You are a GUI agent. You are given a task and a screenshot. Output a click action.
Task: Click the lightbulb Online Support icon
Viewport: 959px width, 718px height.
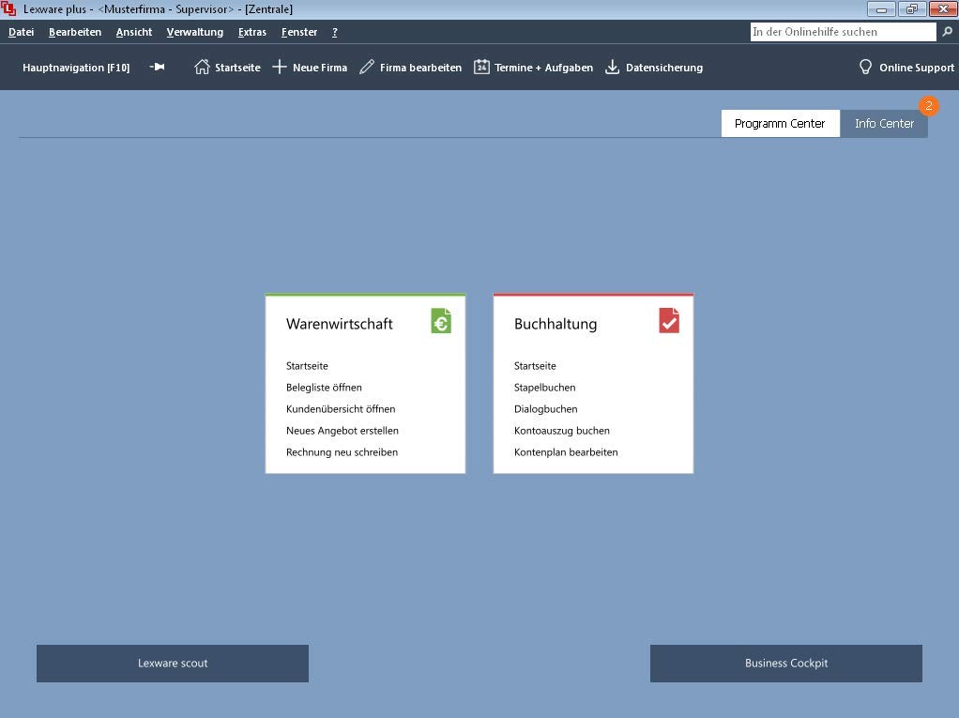pos(865,67)
